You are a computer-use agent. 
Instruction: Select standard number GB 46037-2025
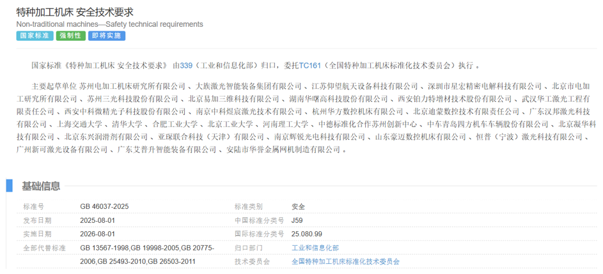[105, 206]
